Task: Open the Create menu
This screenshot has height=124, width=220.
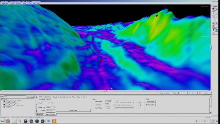Action: [30, 3]
